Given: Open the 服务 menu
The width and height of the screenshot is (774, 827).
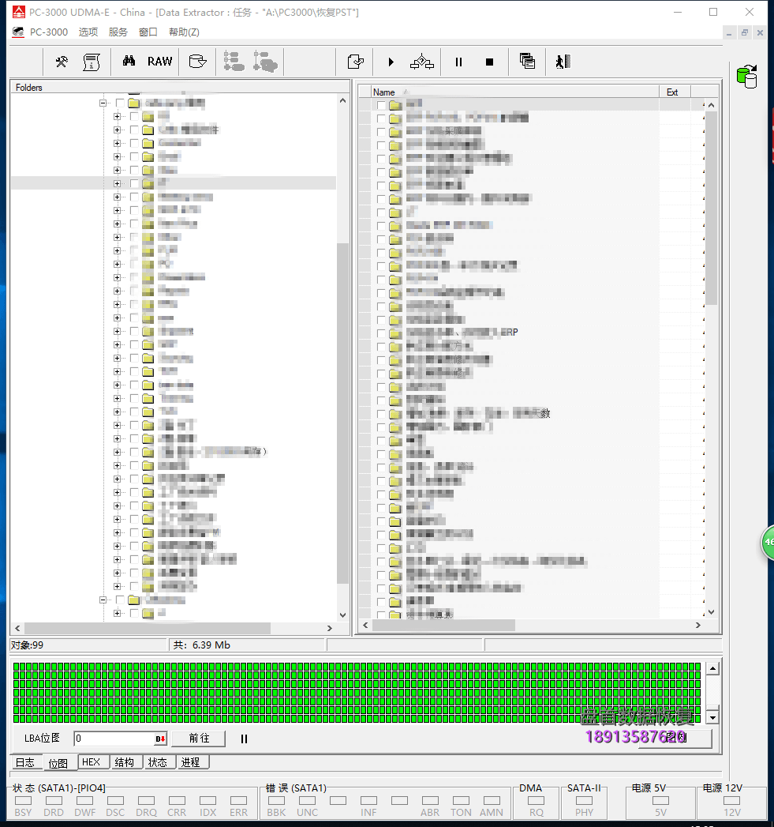Looking at the screenshot, I should click(x=118, y=32).
